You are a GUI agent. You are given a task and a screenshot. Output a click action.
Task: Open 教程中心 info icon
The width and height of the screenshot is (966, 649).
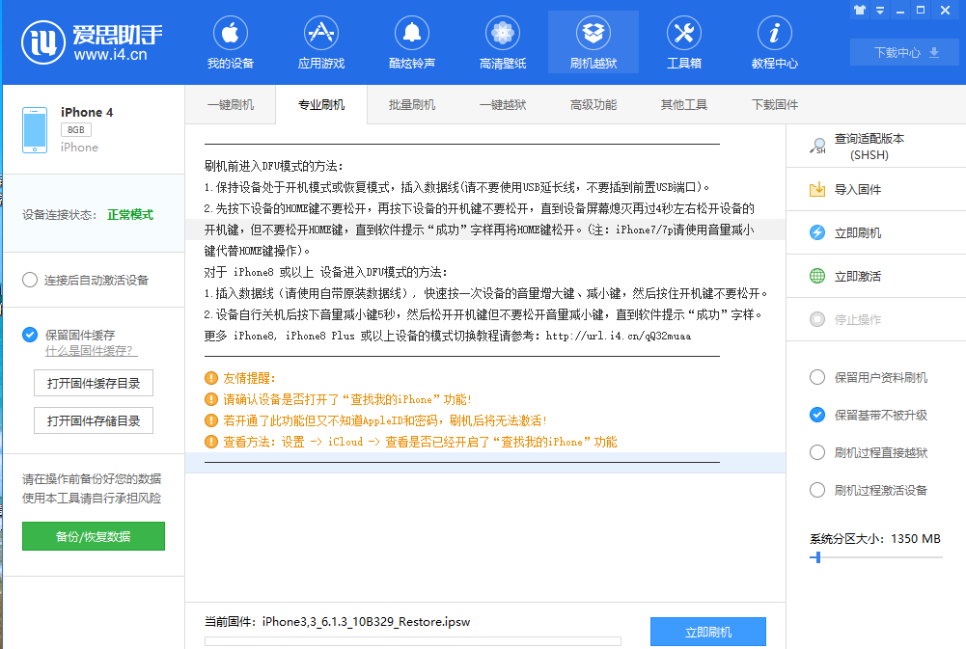tap(774, 33)
